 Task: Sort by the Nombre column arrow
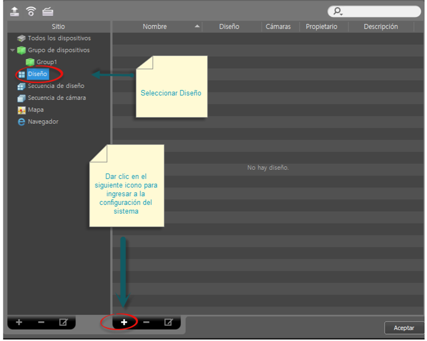[197, 26]
